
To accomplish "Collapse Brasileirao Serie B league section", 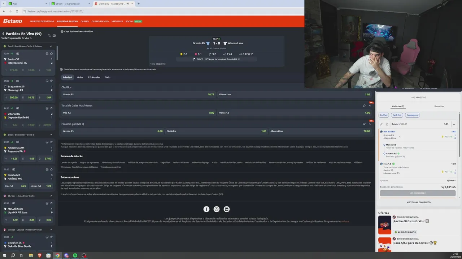I will pos(51,135).
